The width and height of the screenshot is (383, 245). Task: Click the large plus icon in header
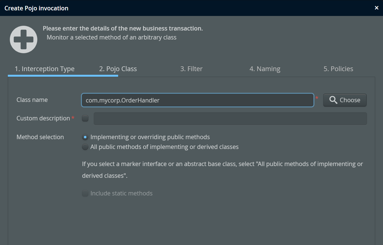tap(24, 39)
